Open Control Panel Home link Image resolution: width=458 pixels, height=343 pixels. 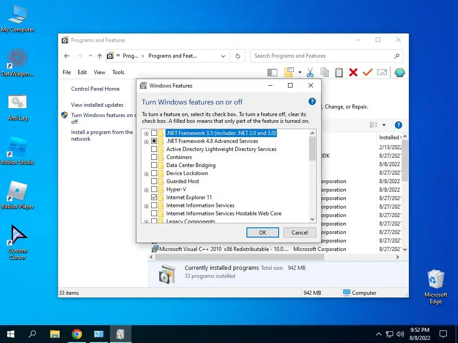pos(95,89)
